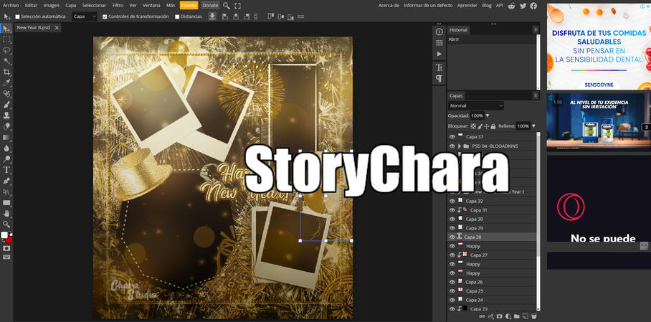Open the Archivo menu
This screenshot has width=651, height=322.
point(11,5)
